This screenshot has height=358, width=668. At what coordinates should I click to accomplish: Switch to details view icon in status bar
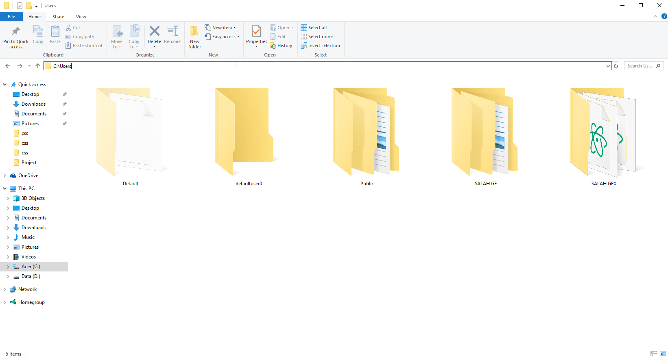click(x=654, y=354)
